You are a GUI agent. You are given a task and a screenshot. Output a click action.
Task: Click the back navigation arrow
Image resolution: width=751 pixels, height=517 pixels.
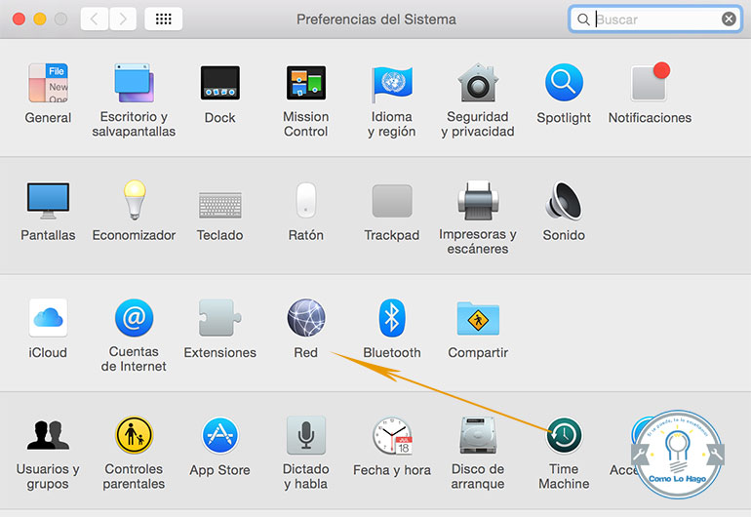[95, 20]
